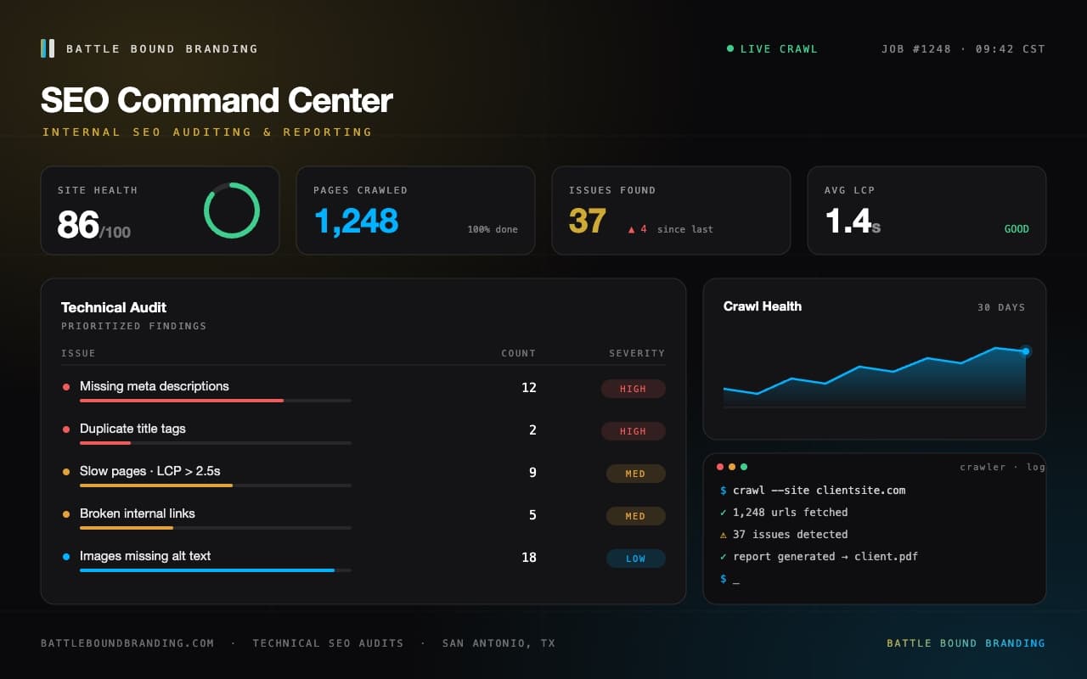Click the warning triangle by 37 issues detected
1087x679 pixels.
pos(724,535)
